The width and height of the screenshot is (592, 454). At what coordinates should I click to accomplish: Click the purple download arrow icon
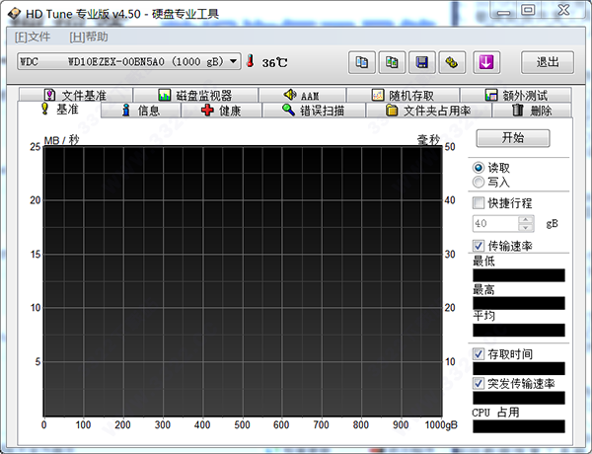coord(485,62)
